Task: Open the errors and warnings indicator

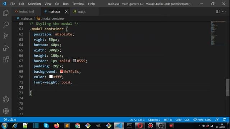Action: 10,120
